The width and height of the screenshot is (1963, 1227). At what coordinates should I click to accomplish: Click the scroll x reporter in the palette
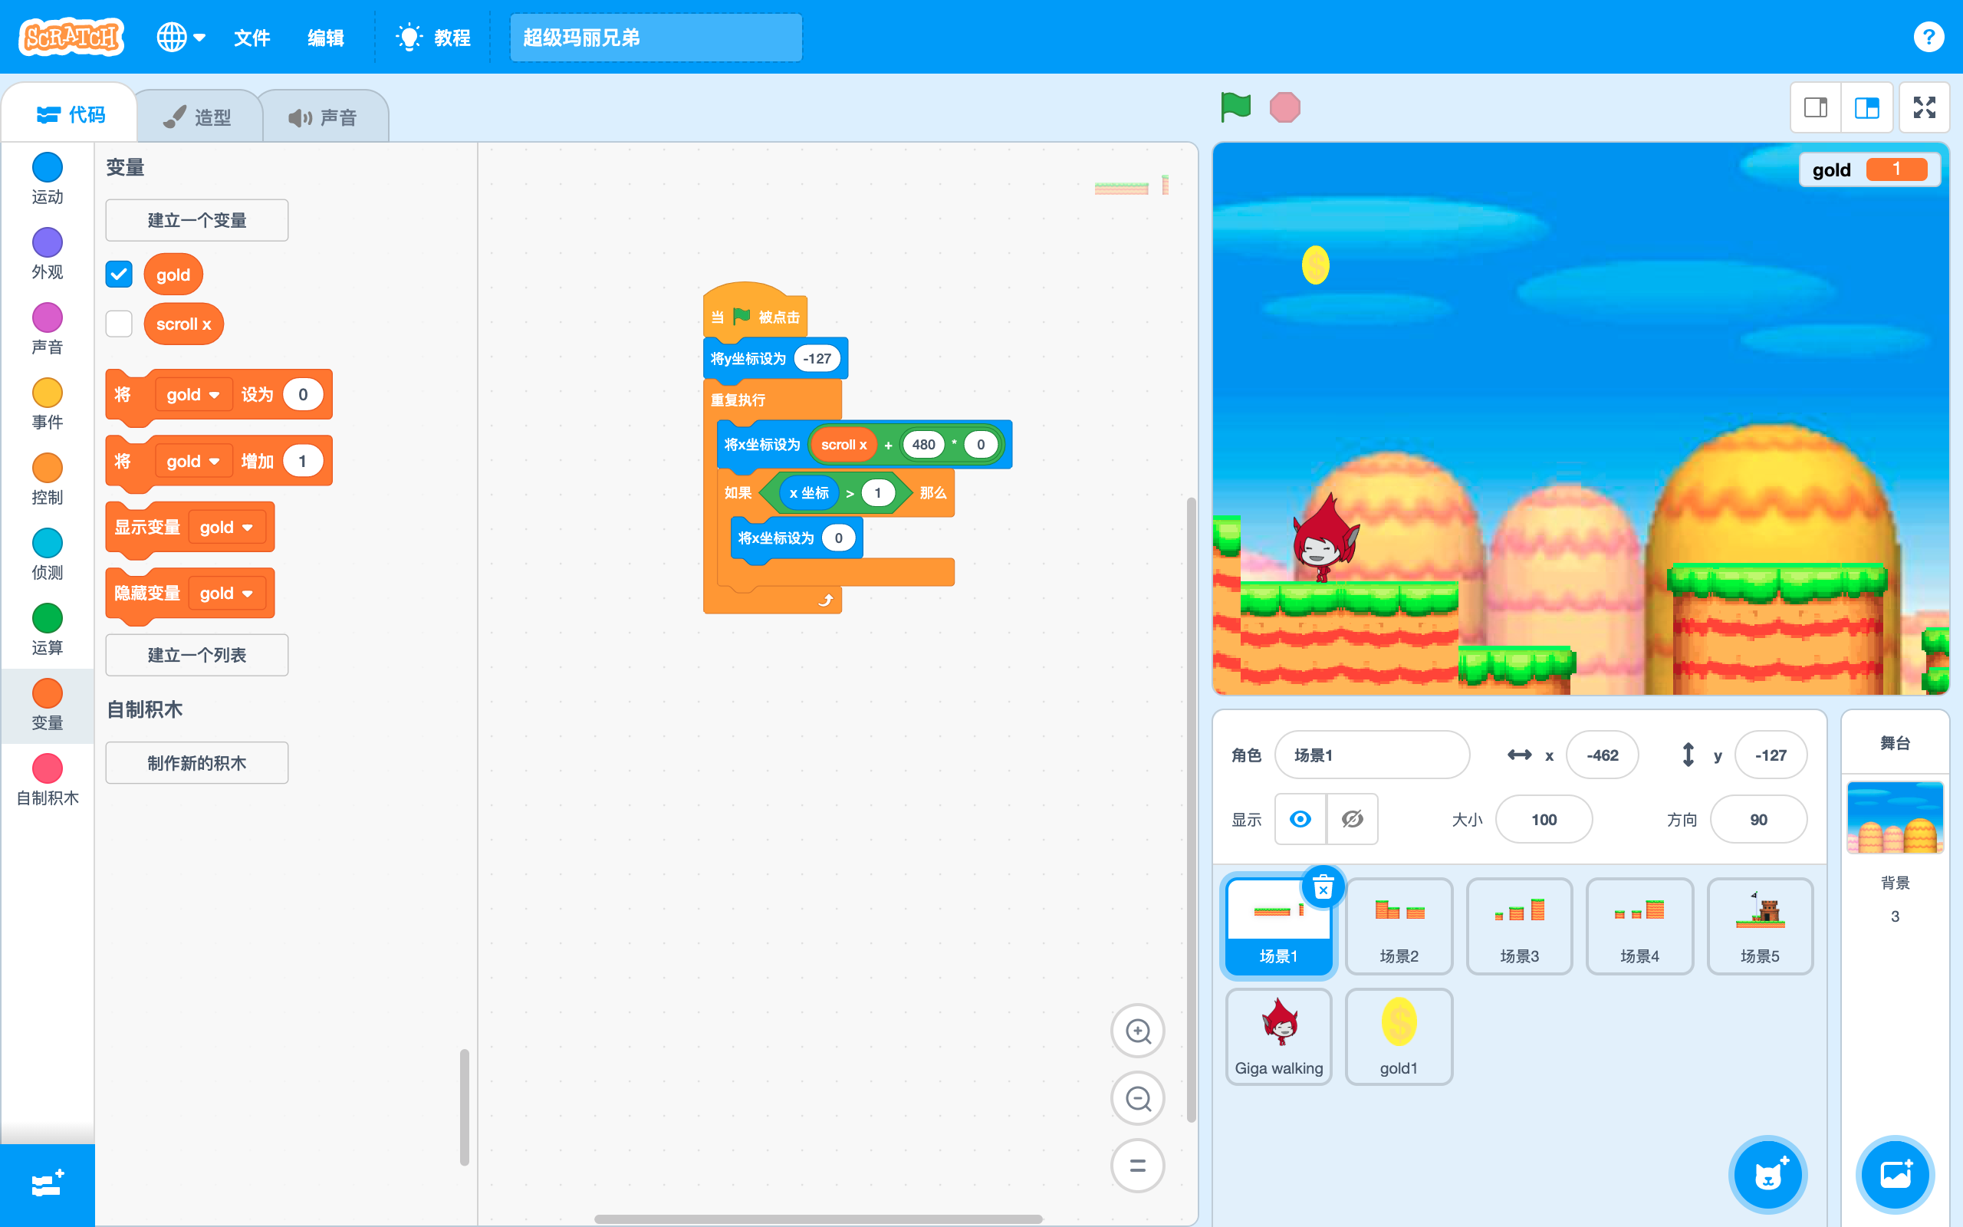point(183,324)
